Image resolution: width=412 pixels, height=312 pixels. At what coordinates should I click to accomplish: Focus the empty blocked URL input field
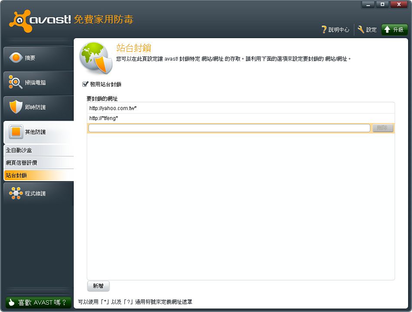[x=229, y=128]
